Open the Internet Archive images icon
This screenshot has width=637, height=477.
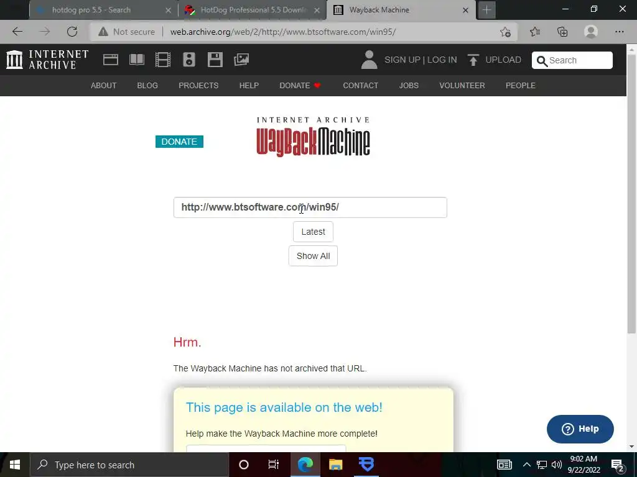pos(241,60)
